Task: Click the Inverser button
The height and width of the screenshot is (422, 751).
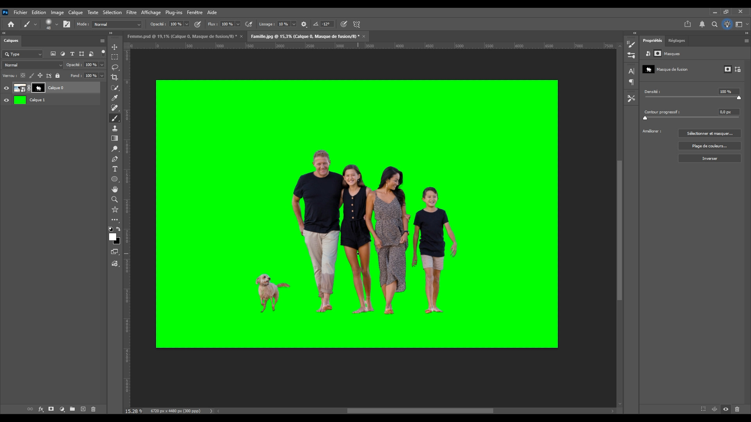Action: [709, 159]
